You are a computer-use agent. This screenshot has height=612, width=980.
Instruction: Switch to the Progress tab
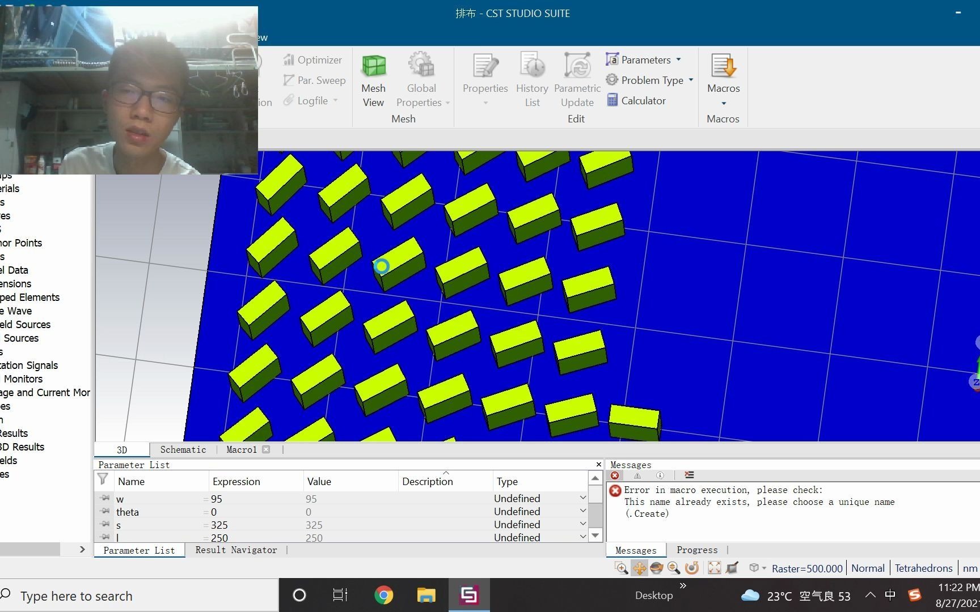[x=697, y=550]
